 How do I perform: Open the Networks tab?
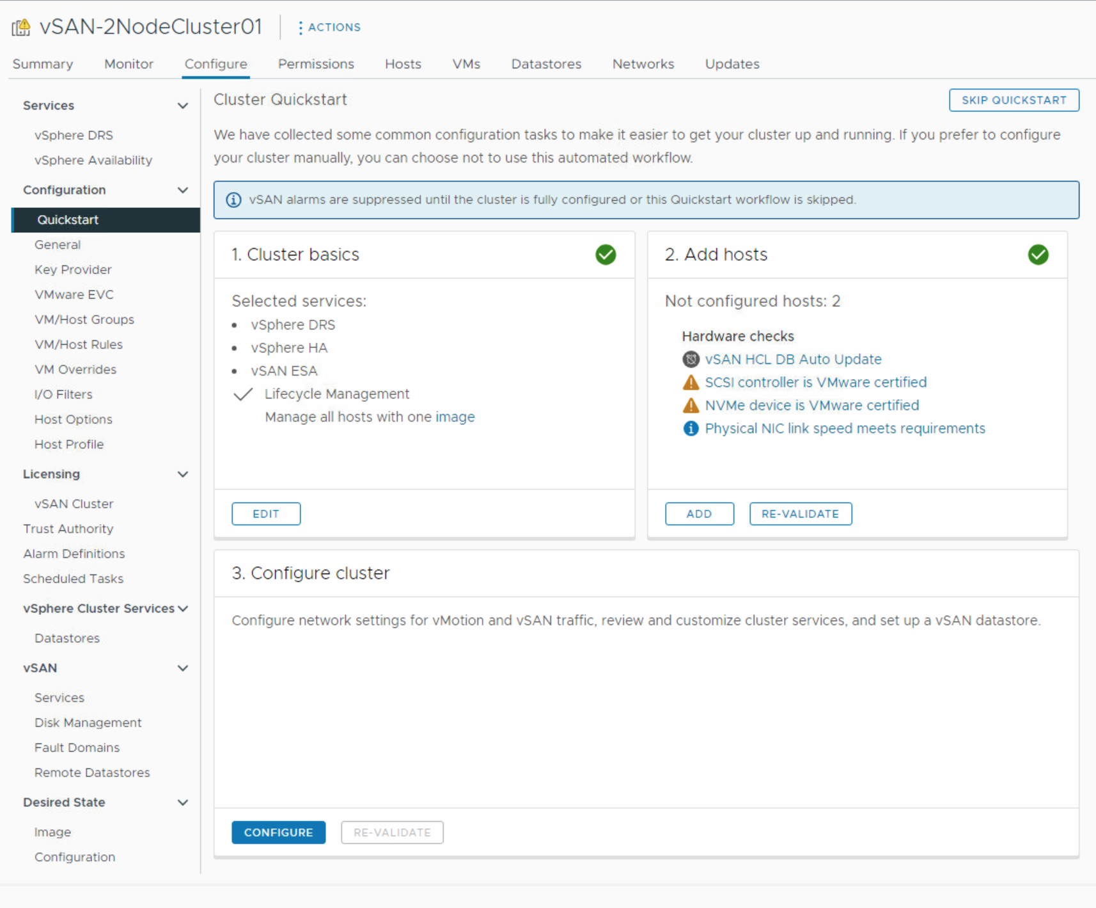[643, 63]
